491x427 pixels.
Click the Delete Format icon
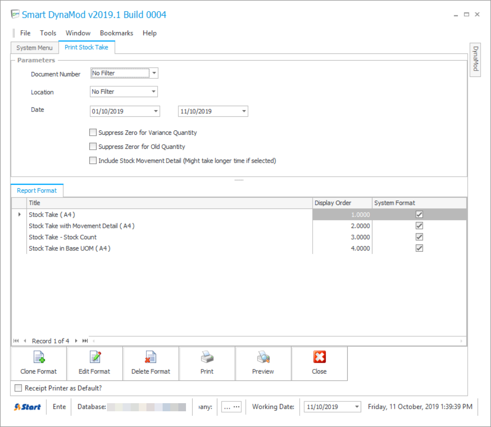point(150,357)
